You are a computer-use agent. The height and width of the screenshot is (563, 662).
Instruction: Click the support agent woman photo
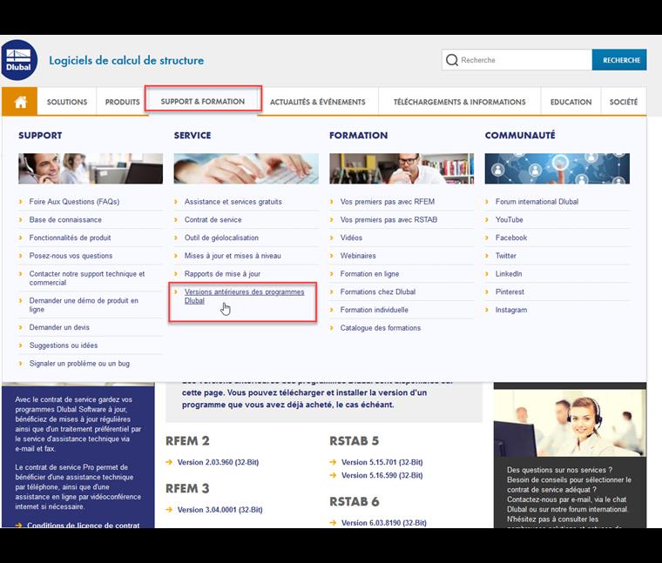pyautogui.click(x=570, y=422)
